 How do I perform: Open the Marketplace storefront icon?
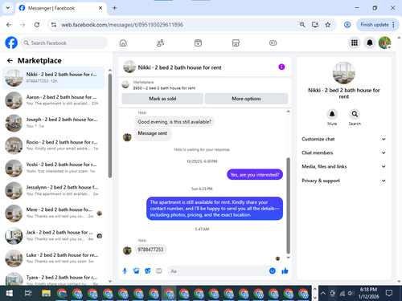pos(236,43)
